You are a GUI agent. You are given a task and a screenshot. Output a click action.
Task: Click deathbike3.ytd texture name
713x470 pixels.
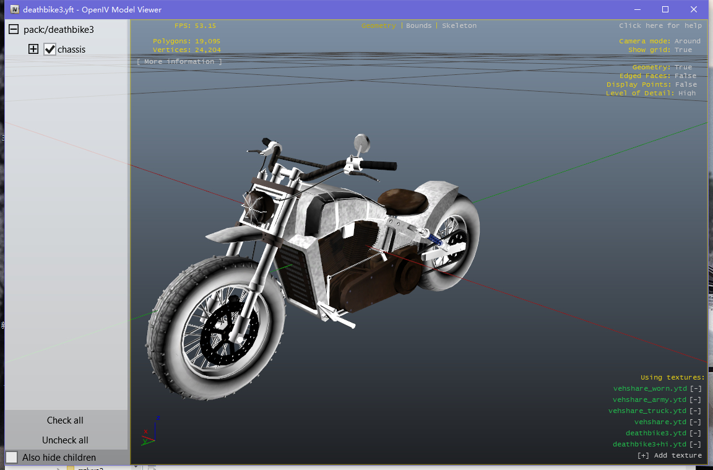[x=656, y=433]
